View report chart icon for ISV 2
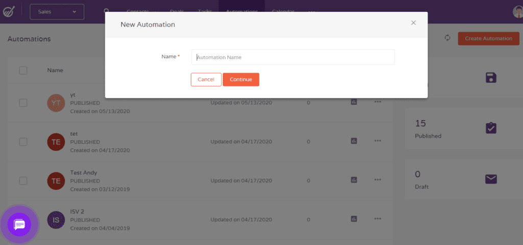This screenshot has width=523, height=245. coord(354,219)
